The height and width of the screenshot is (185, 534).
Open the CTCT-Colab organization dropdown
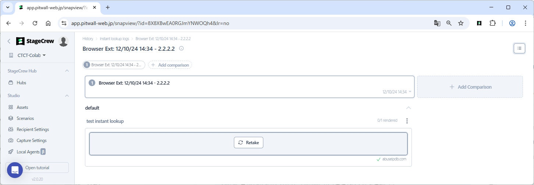click(x=31, y=55)
